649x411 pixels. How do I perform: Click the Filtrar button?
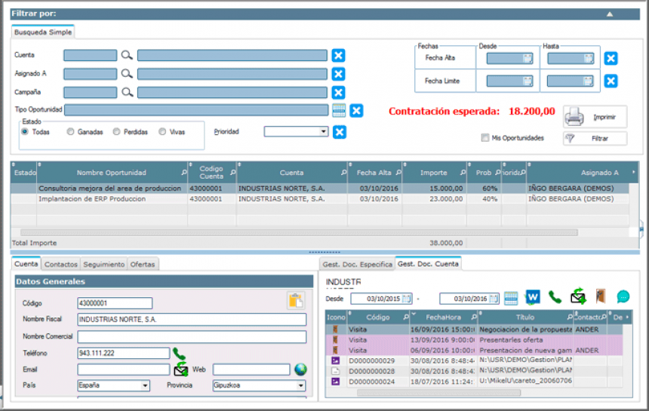coord(595,138)
